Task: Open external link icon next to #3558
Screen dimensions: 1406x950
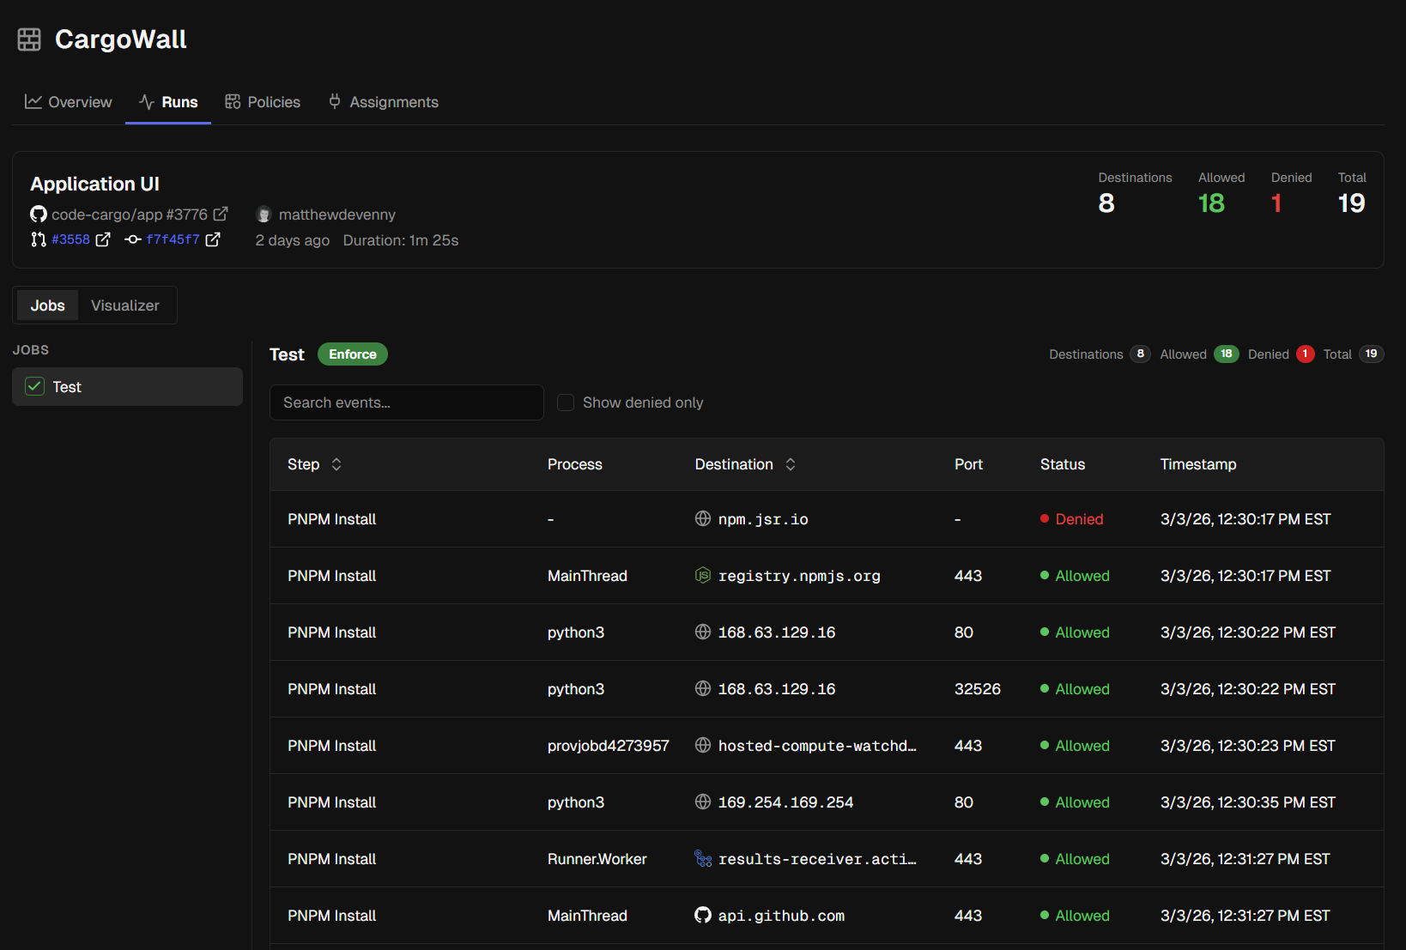Action: pos(103,239)
